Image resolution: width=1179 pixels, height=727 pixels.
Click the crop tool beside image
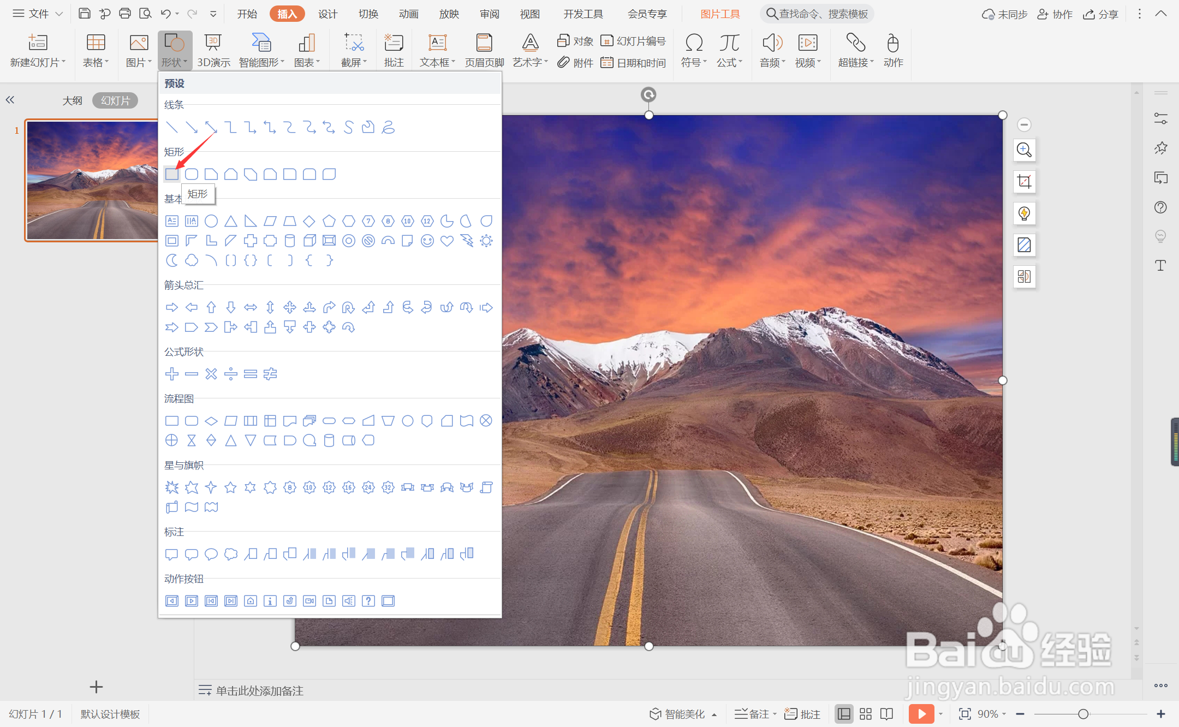pyautogui.click(x=1024, y=182)
